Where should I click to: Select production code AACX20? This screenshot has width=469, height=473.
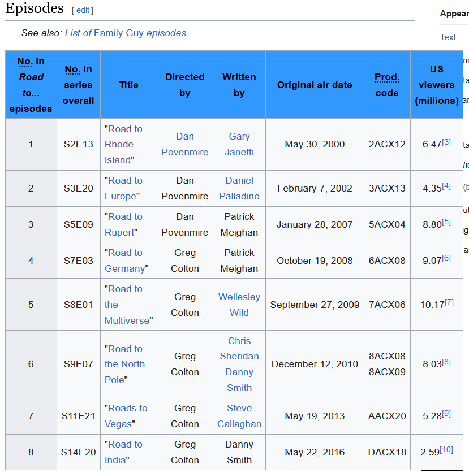pos(387,416)
